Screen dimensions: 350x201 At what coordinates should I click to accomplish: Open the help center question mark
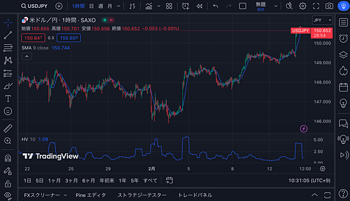(x=343, y=193)
